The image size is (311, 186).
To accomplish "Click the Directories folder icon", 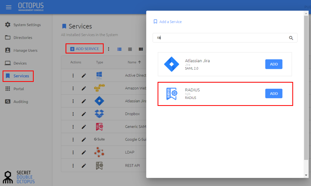I will coord(8,37).
